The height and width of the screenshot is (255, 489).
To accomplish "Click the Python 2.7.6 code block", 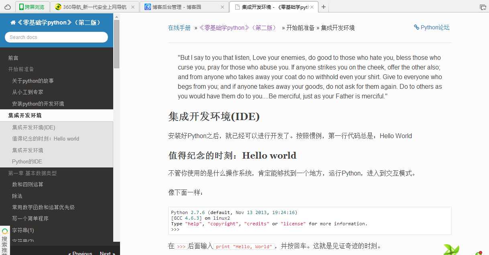I will pos(310,221).
